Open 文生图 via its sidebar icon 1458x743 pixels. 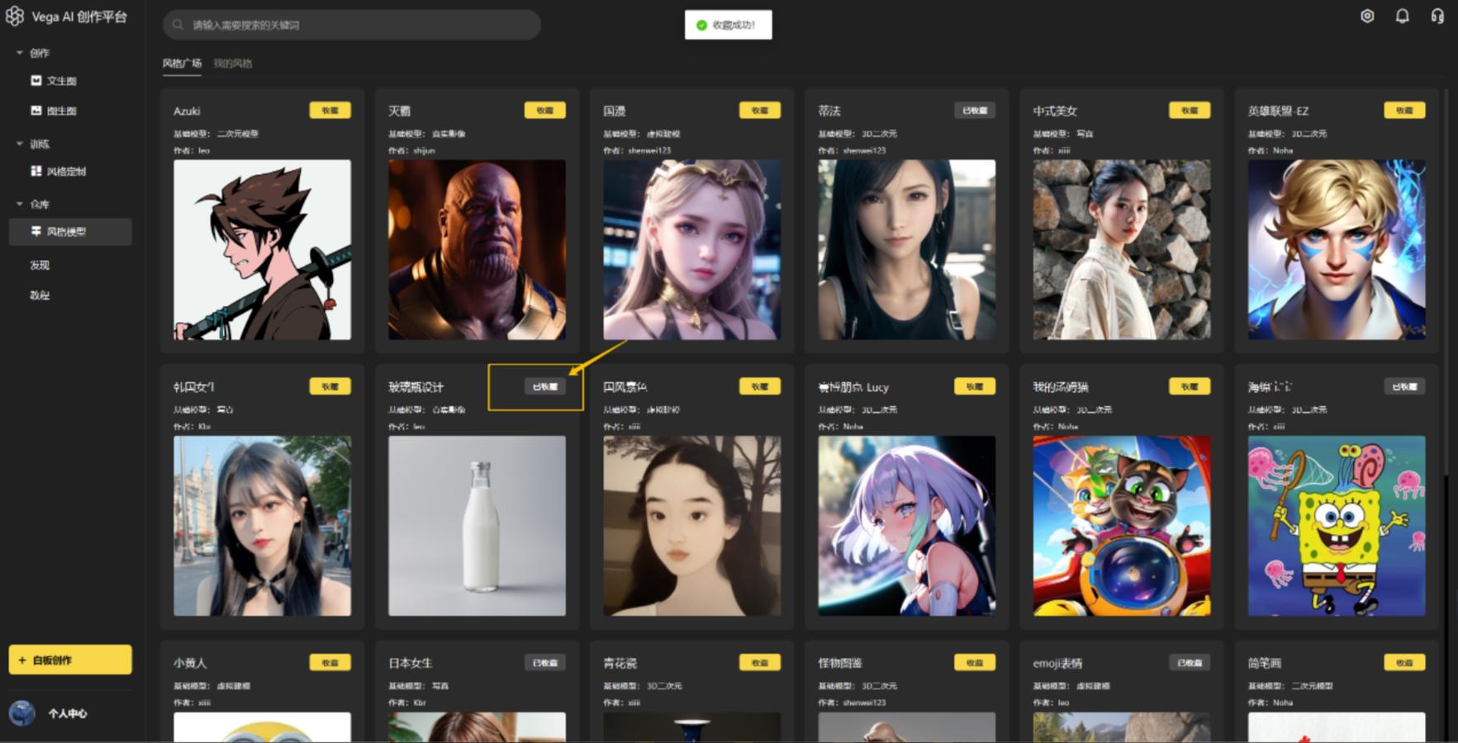click(x=36, y=80)
